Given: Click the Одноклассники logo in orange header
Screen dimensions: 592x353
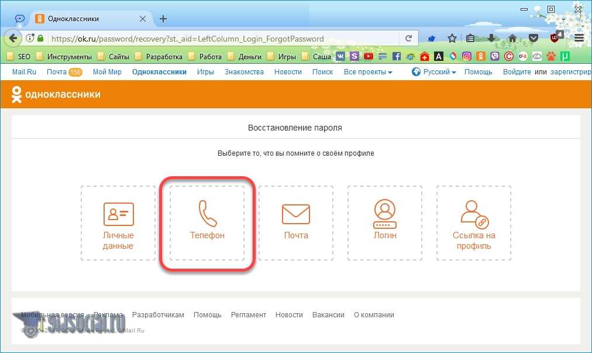Looking at the screenshot, I should [57, 94].
